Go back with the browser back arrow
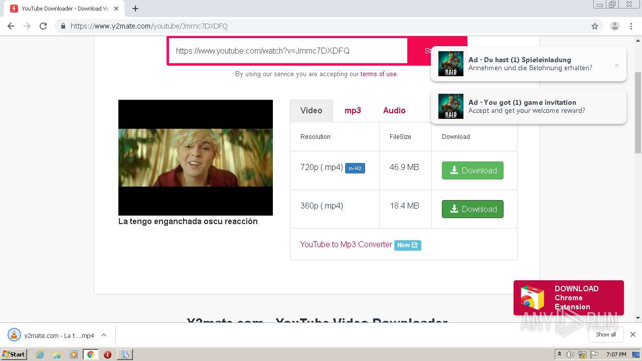 (11, 26)
